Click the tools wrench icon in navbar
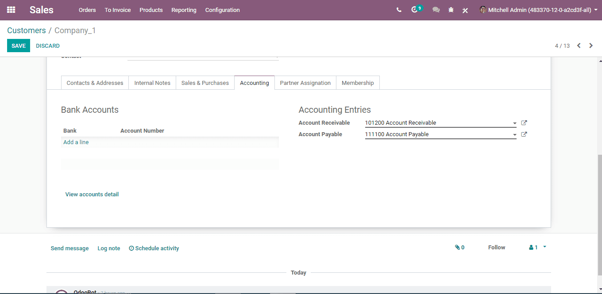This screenshot has height=294, width=602. pyautogui.click(x=465, y=10)
